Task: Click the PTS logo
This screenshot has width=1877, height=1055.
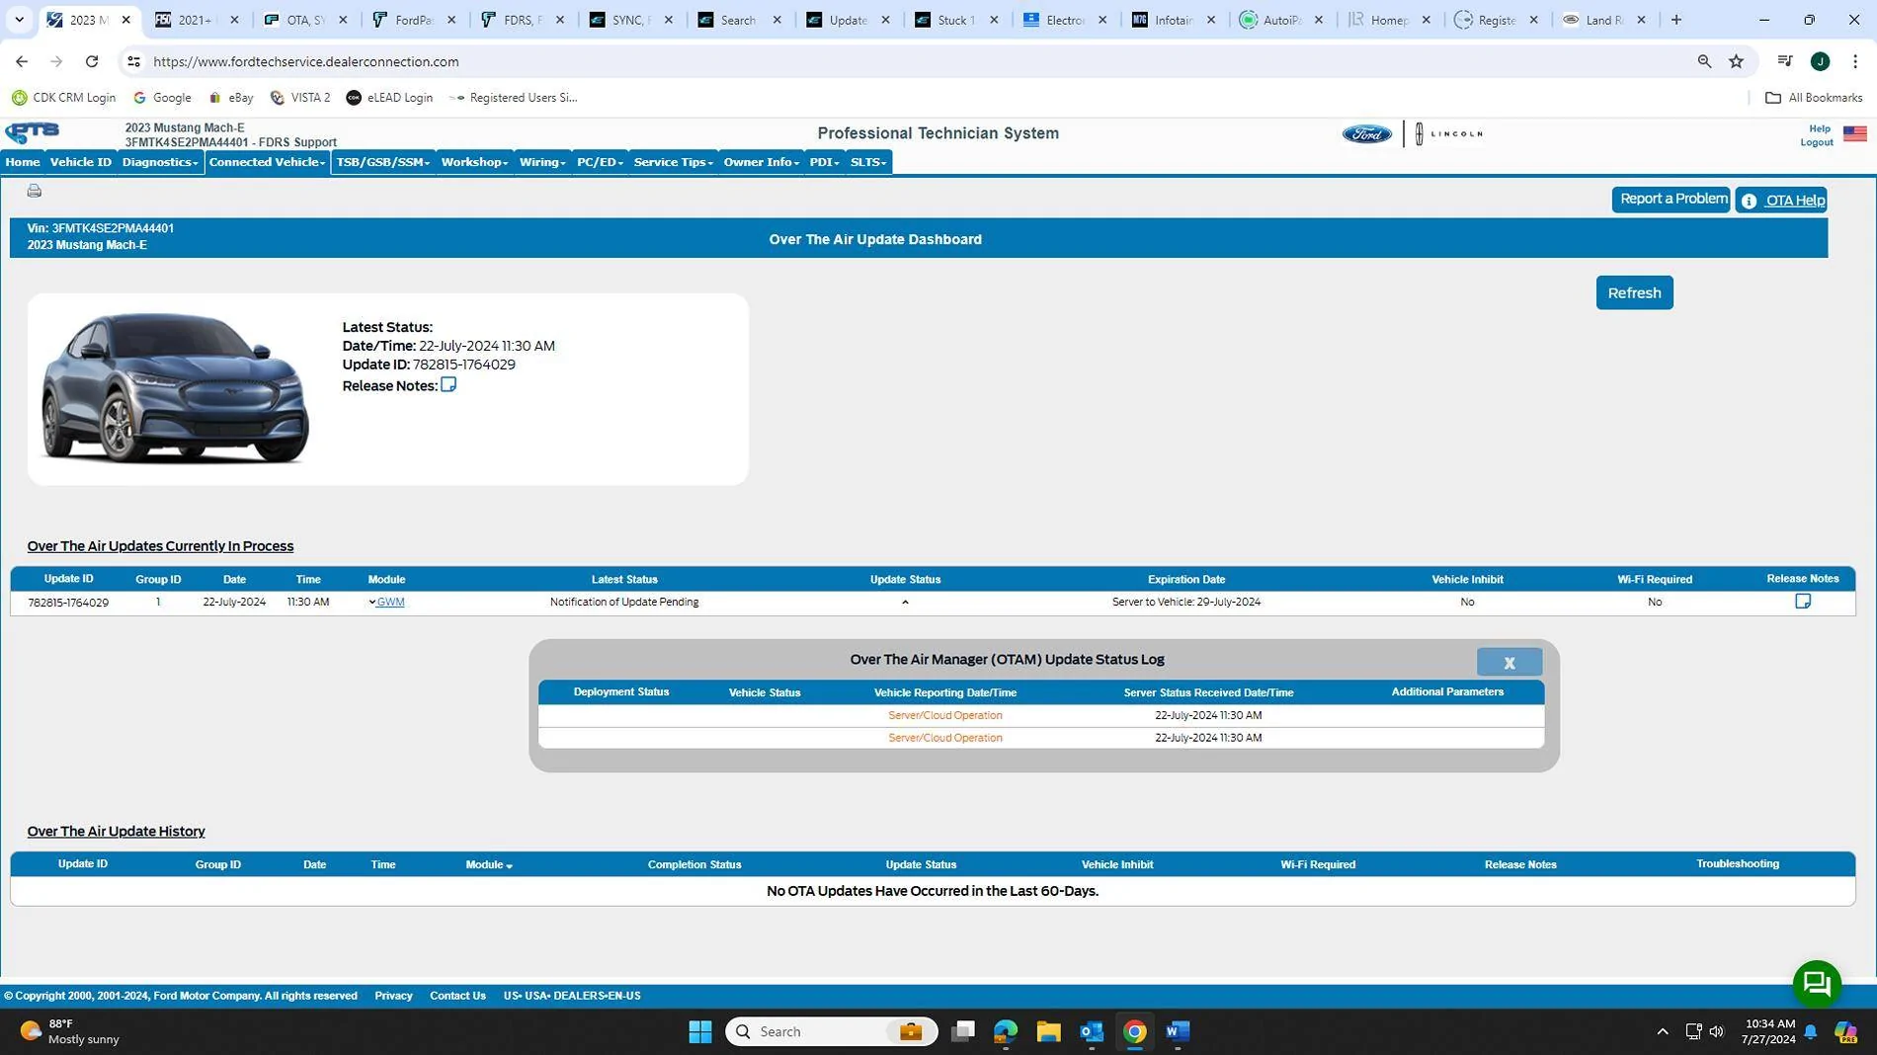Action: click(33, 132)
